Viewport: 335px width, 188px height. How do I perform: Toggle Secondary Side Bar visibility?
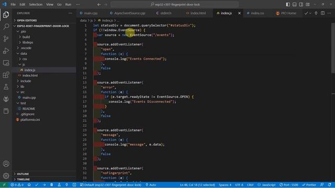(301, 5)
